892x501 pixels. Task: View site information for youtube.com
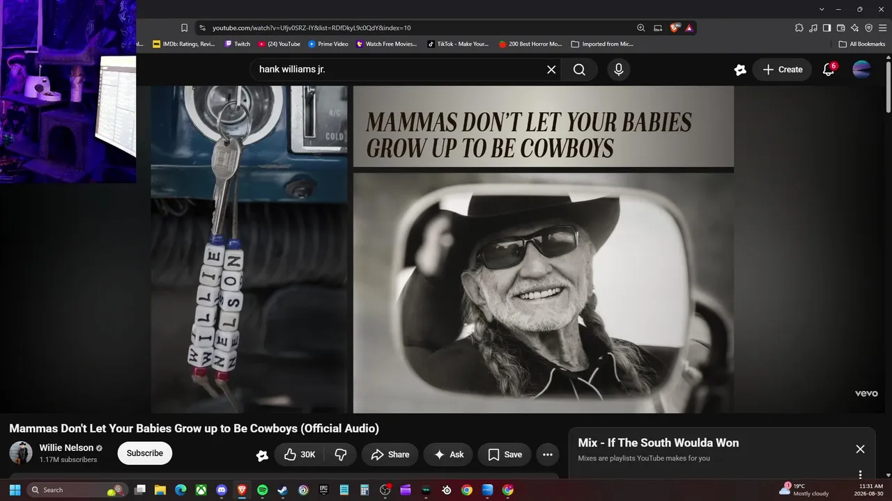tap(202, 28)
